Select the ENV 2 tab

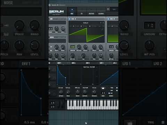pos(73,63)
